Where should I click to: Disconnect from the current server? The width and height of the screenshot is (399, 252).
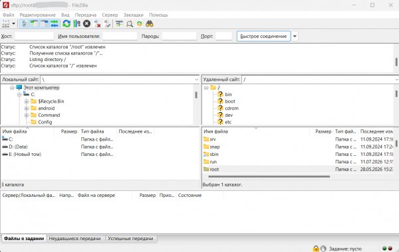[x=97, y=24]
